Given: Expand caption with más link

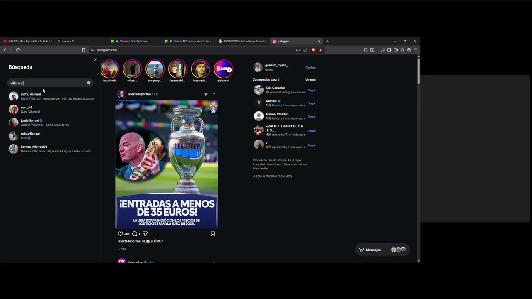Looking at the screenshot, I should (x=123, y=249).
